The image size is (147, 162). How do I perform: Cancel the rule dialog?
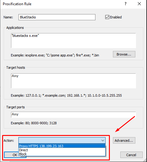point(131,155)
